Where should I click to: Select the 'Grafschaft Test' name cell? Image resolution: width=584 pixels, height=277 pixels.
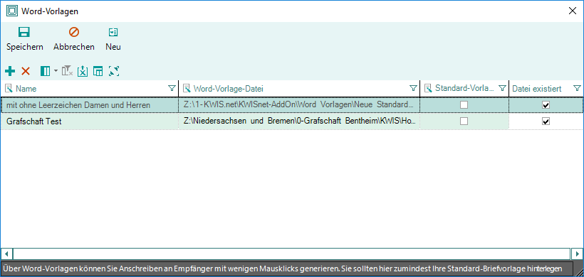click(90, 121)
